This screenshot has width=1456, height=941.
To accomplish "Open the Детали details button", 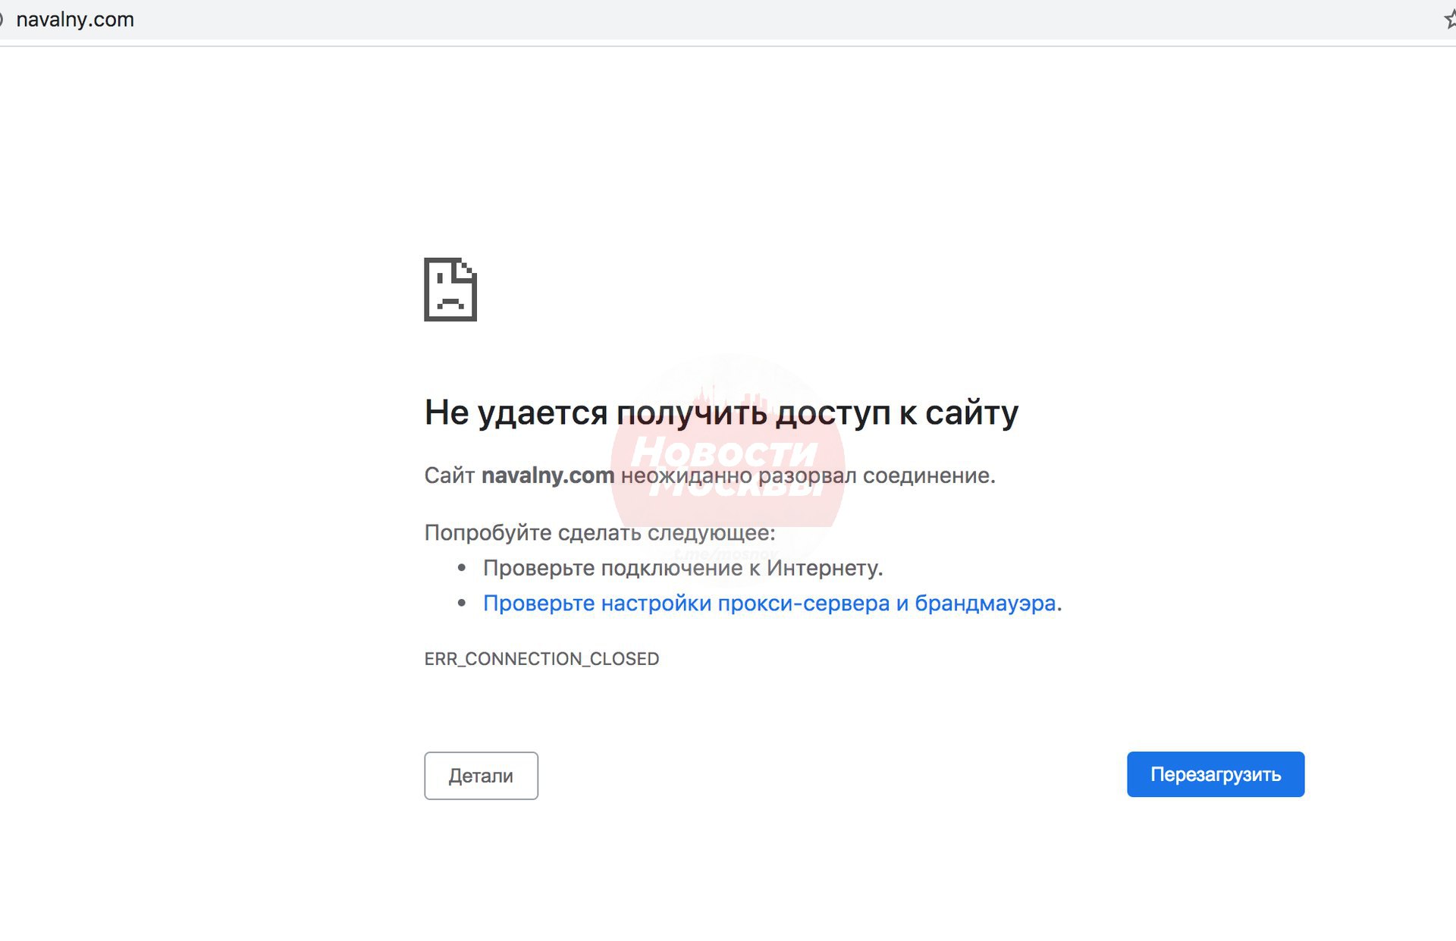I will pos(481,776).
